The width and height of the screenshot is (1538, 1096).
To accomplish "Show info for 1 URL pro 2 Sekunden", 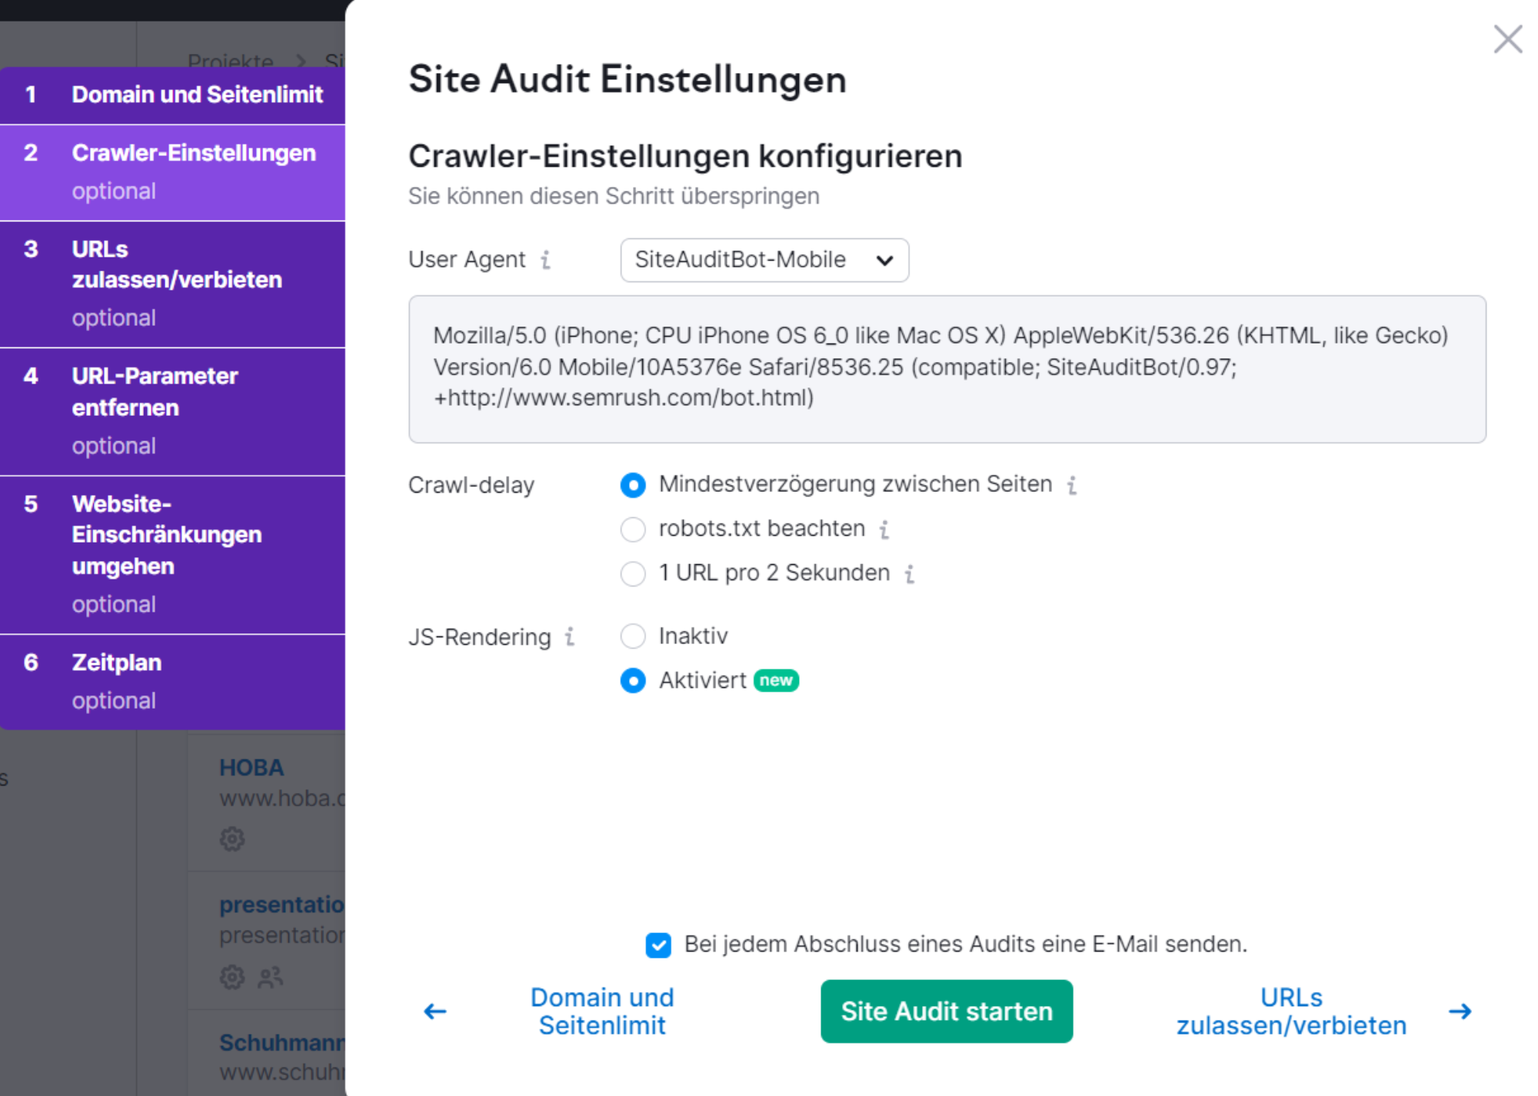I will pyautogui.click(x=909, y=574).
